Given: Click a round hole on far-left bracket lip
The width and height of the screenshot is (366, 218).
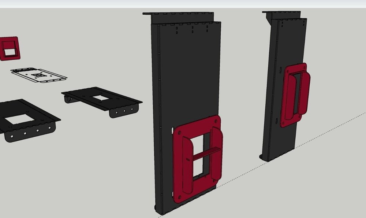Looking at the screenshot, I should tap(37, 130).
